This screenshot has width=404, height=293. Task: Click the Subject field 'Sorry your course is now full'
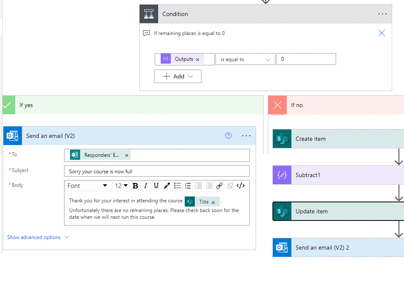click(156, 171)
